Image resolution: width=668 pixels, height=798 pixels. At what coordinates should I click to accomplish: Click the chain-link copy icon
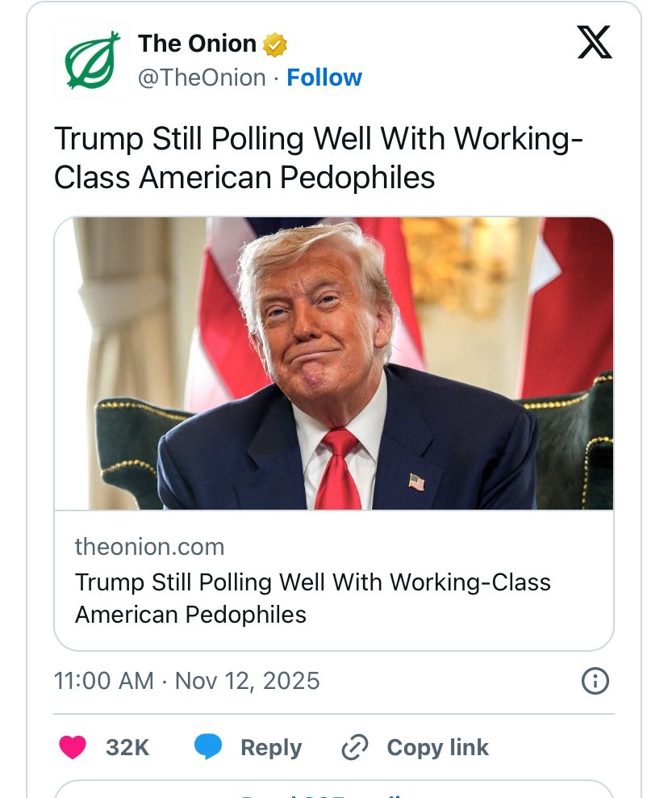[x=354, y=748]
